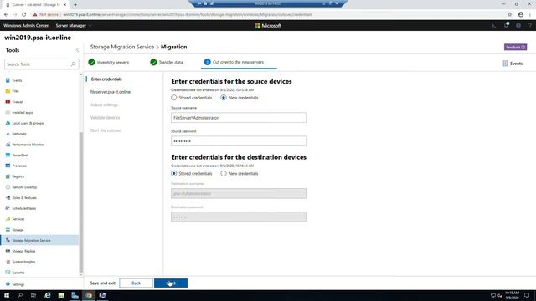Click the search magnifier in Search Tools
Screen dimensions: 536x301
click(73, 64)
